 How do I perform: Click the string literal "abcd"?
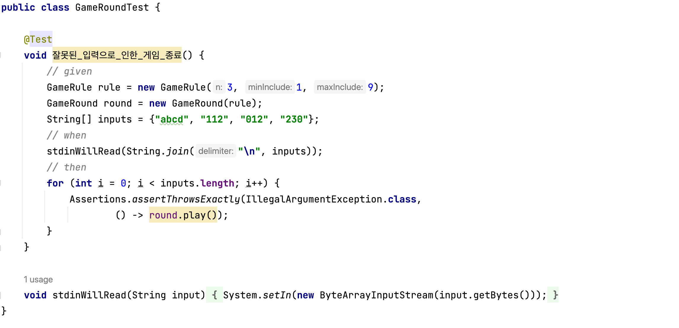click(x=172, y=119)
